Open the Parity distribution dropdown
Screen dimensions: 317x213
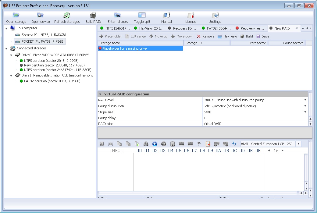tap(305, 106)
